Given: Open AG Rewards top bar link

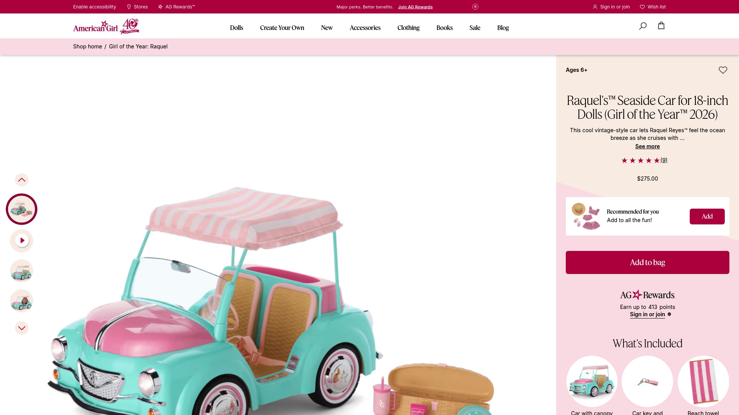Looking at the screenshot, I should 177,7.
